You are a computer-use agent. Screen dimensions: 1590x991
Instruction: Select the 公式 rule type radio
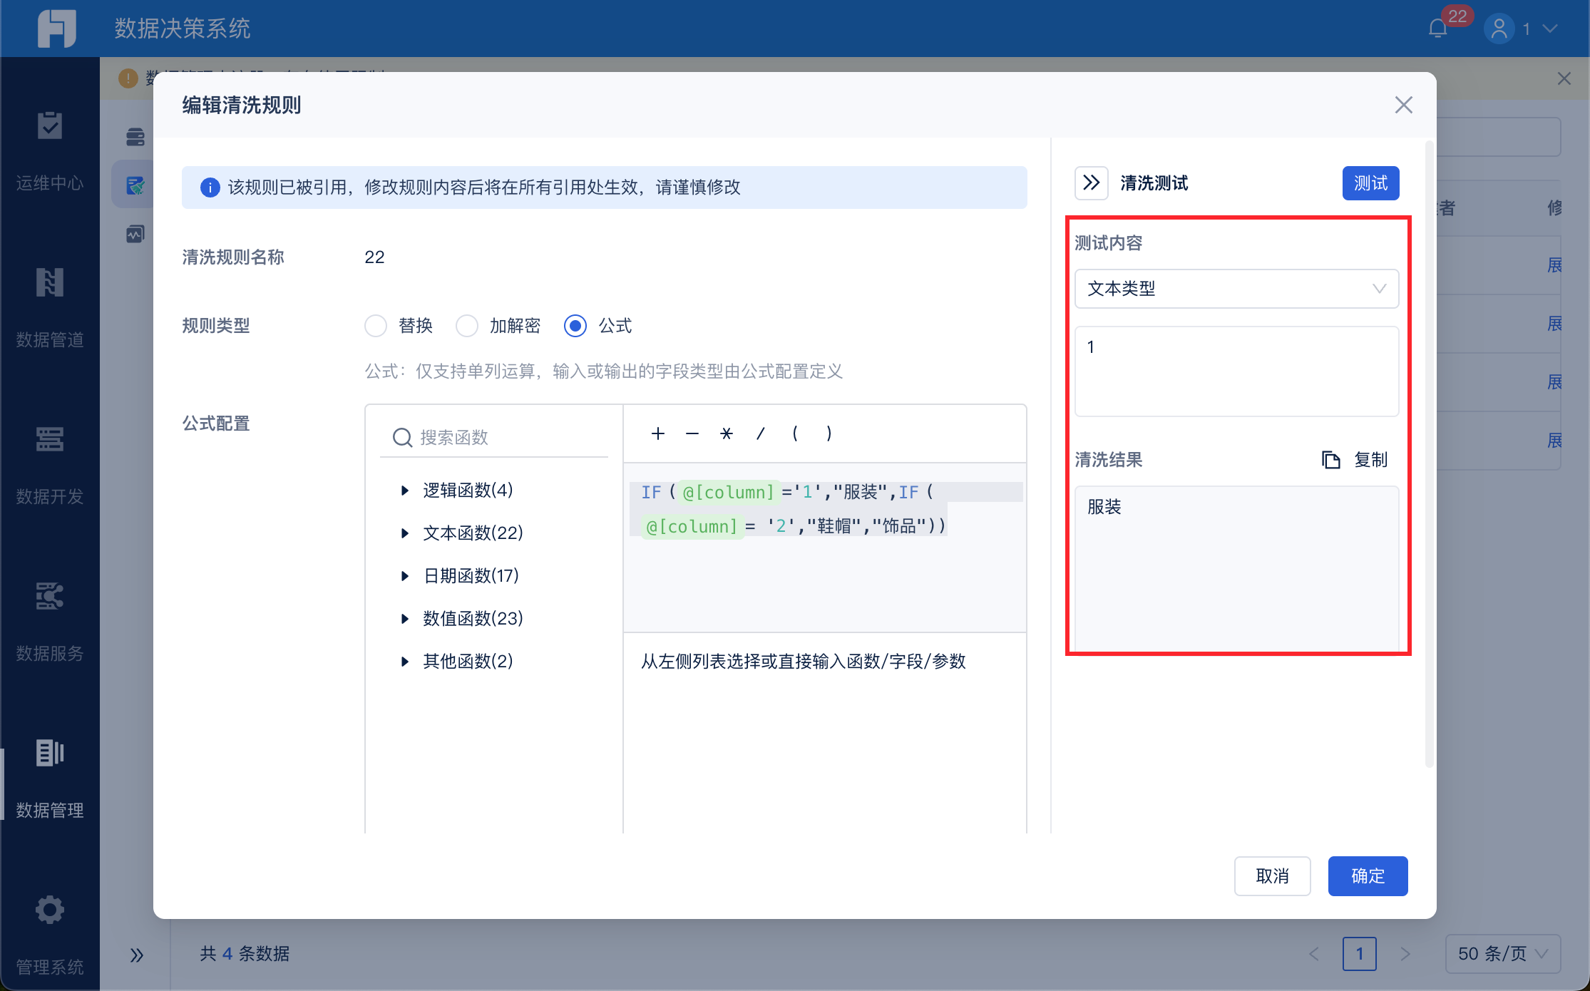[575, 326]
